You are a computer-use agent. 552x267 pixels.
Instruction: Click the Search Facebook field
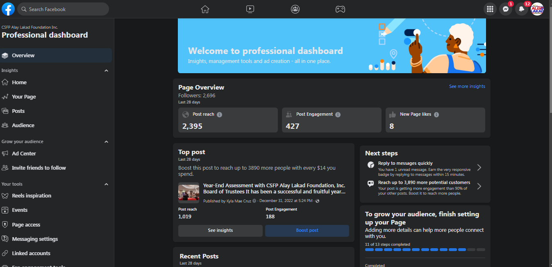coord(63,9)
